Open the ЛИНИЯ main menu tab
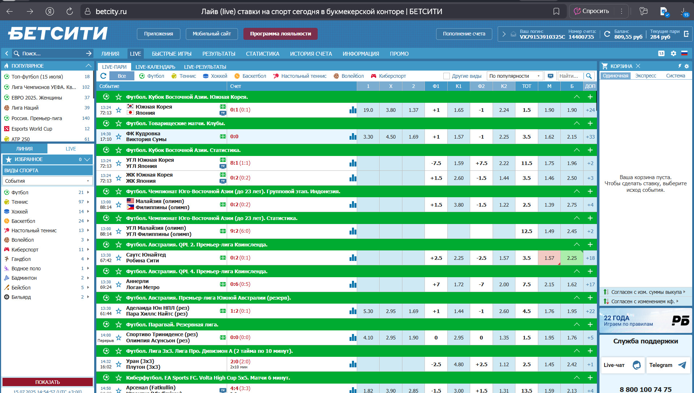 point(110,54)
